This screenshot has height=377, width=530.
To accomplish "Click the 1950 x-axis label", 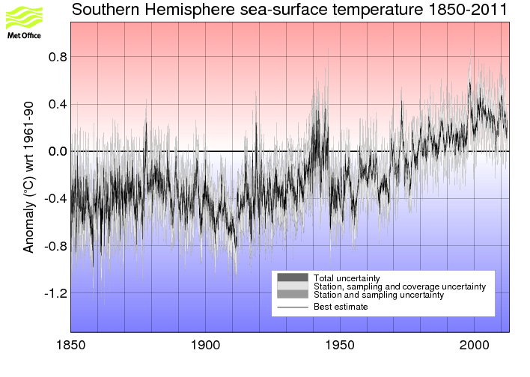I will [340, 346].
